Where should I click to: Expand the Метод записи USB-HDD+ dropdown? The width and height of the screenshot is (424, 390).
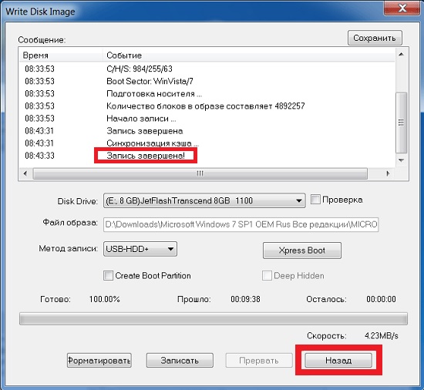tap(140, 249)
